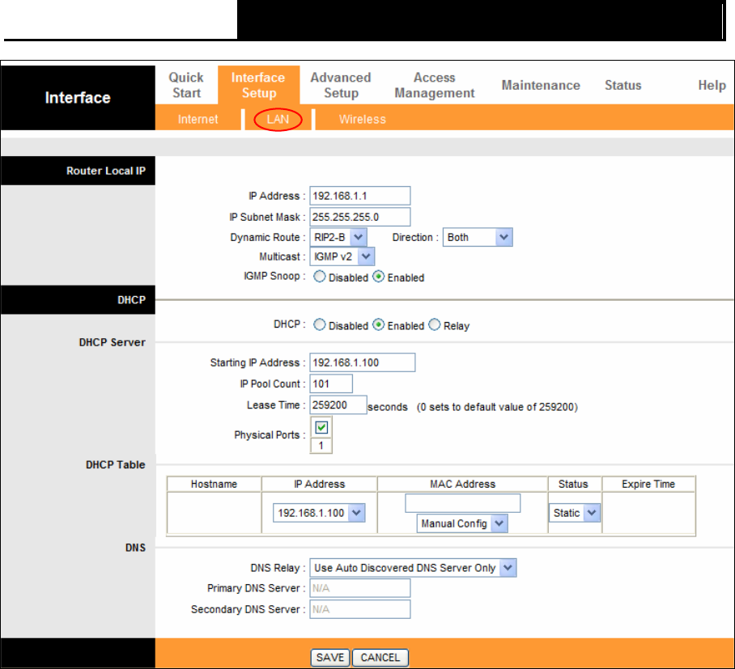Click the Lease Time field

338,404
